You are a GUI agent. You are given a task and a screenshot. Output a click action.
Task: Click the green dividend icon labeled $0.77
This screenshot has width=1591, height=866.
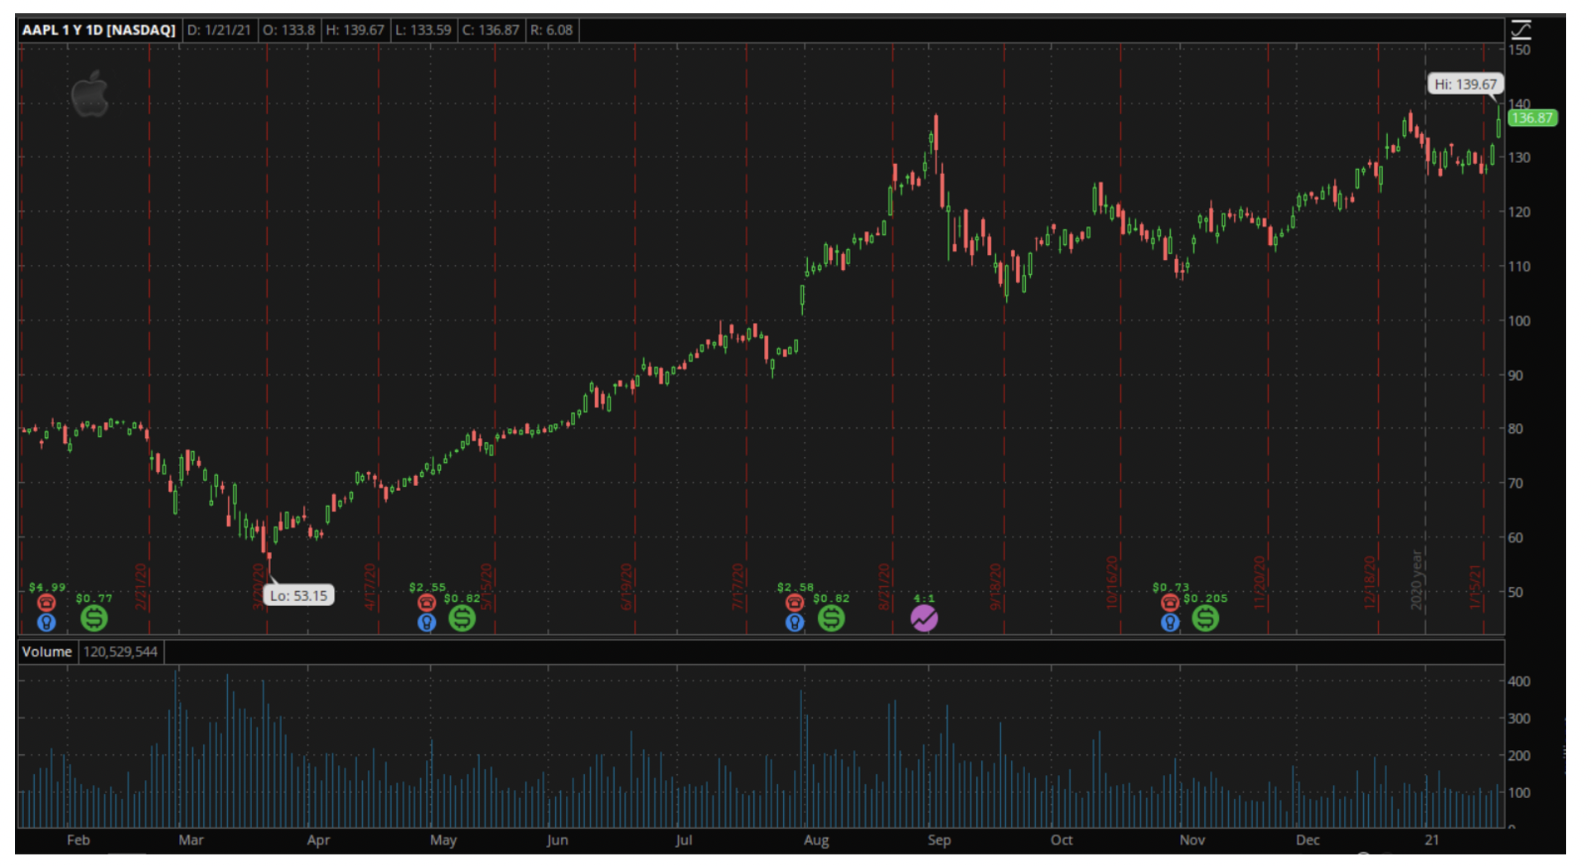pos(94,618)
